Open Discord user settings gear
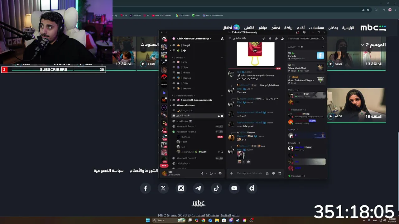The width and height of the screenshot is (399, 224). 220,173
